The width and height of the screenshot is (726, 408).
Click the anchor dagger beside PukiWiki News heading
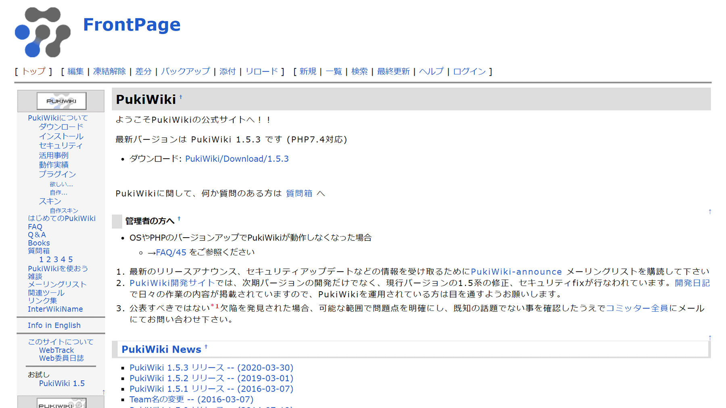[x=206, y=346]
